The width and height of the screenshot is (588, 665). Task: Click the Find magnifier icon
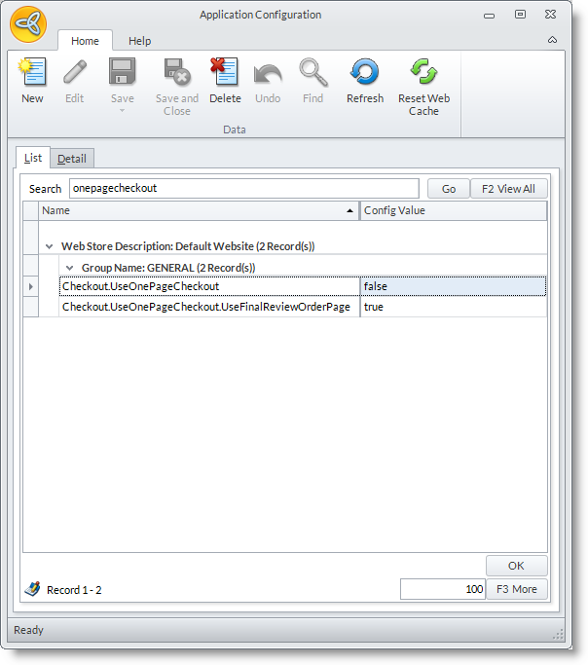click(x=312, y=72)
